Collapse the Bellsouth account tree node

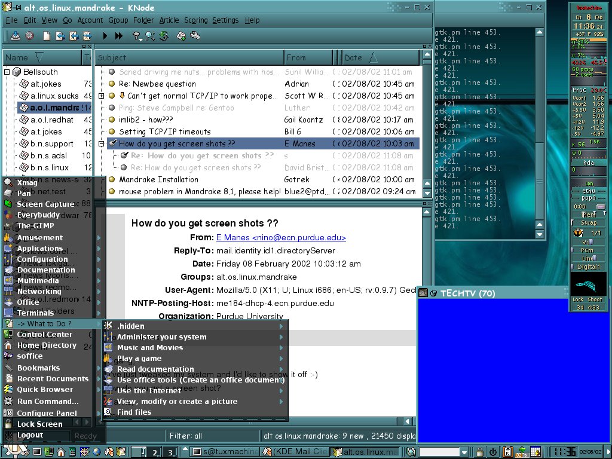pyautogui.click(x=7, y=72)
